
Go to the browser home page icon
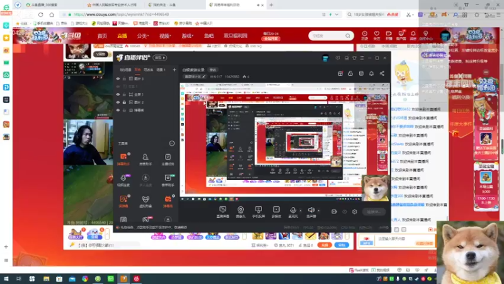coord(52,15)
